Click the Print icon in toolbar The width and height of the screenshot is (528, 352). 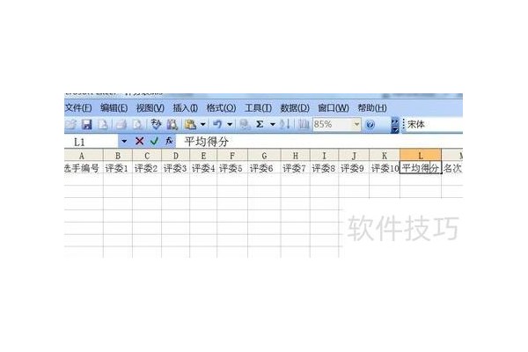(121, 125)
